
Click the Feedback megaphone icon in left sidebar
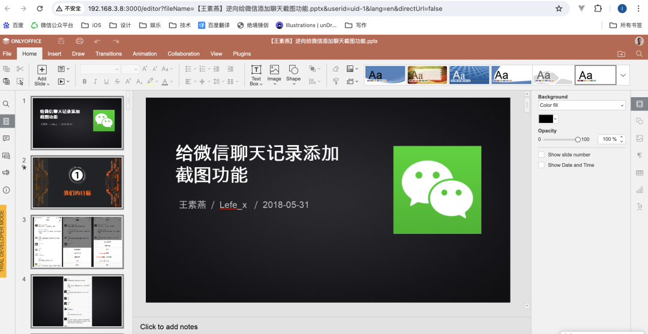[x=6, y=173]
